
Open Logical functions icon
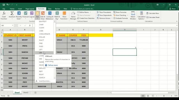(32, 13)
